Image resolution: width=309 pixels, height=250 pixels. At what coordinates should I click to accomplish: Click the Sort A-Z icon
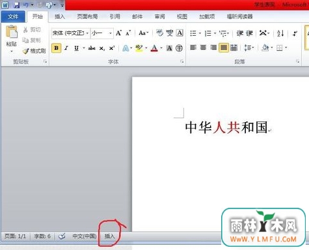coord(280,33)
